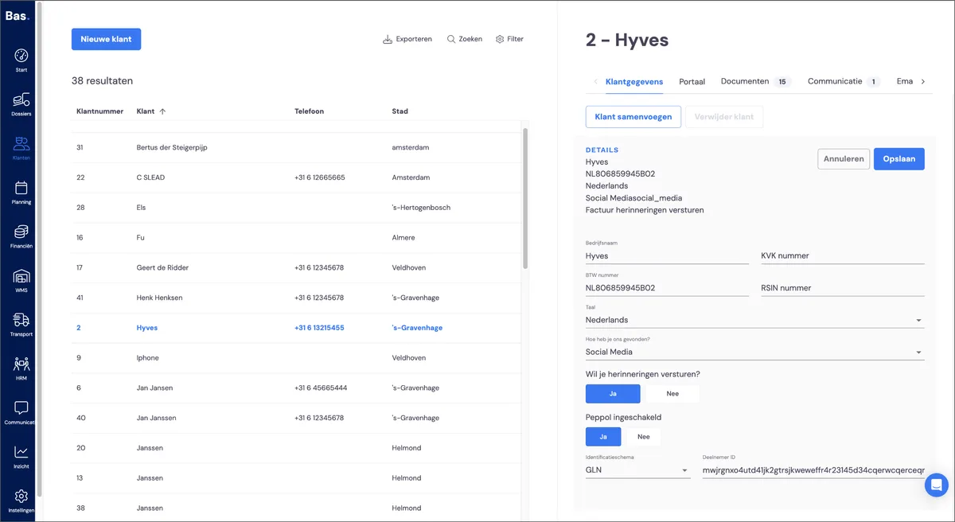Switch to the Klantgegevens tab
Viewport: 955px width, 522px height.
click(634, 81)
